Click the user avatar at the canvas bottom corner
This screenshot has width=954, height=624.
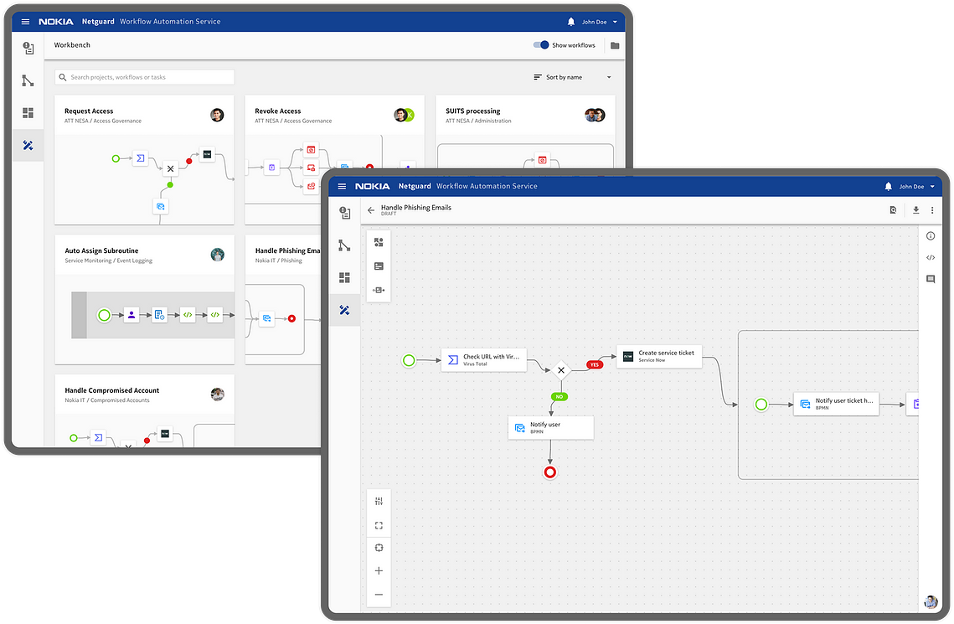931,602
